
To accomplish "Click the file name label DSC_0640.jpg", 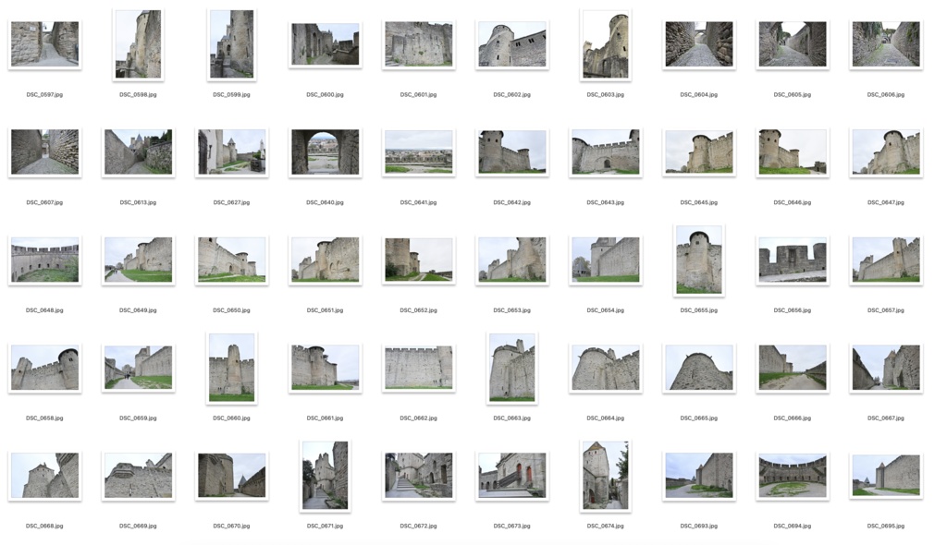I will click(x=325, y=203).
